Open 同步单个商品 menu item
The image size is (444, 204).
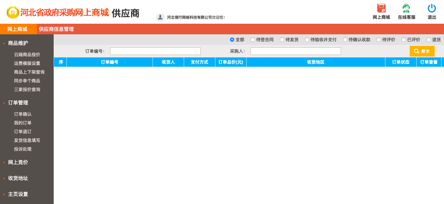tap(27, 81)
